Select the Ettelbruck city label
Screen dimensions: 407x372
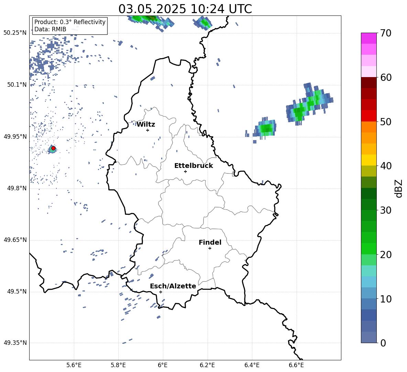pyautogui.click(x=194, y=166)
